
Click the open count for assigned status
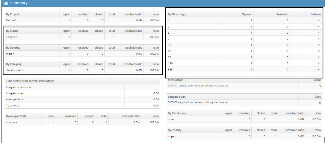click(69, 37)
